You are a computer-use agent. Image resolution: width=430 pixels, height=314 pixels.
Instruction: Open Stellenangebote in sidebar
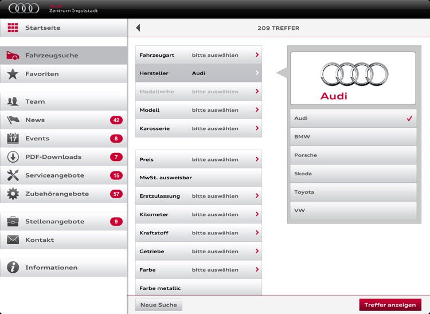63,221
